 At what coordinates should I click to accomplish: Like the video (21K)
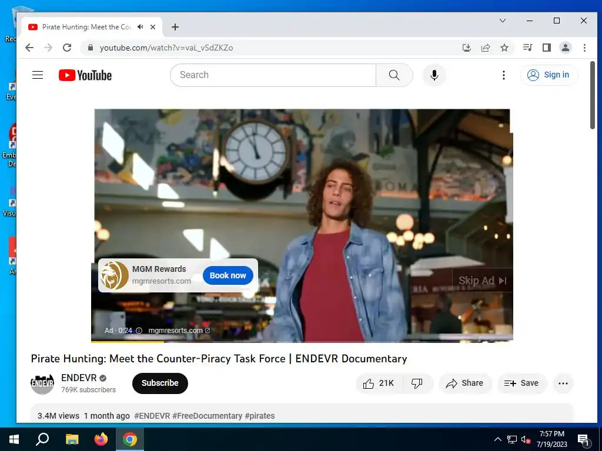(379, 383)
